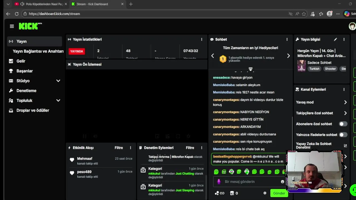Send message with Gönder button
This screenshot has height=200, width=356.
coord(279,193)
